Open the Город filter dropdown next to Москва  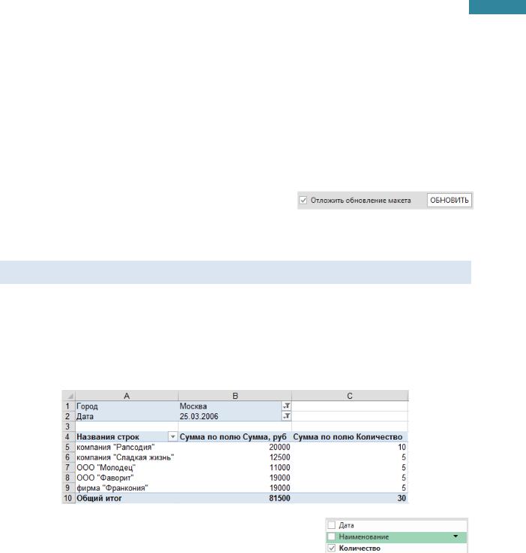coord(287,406)
